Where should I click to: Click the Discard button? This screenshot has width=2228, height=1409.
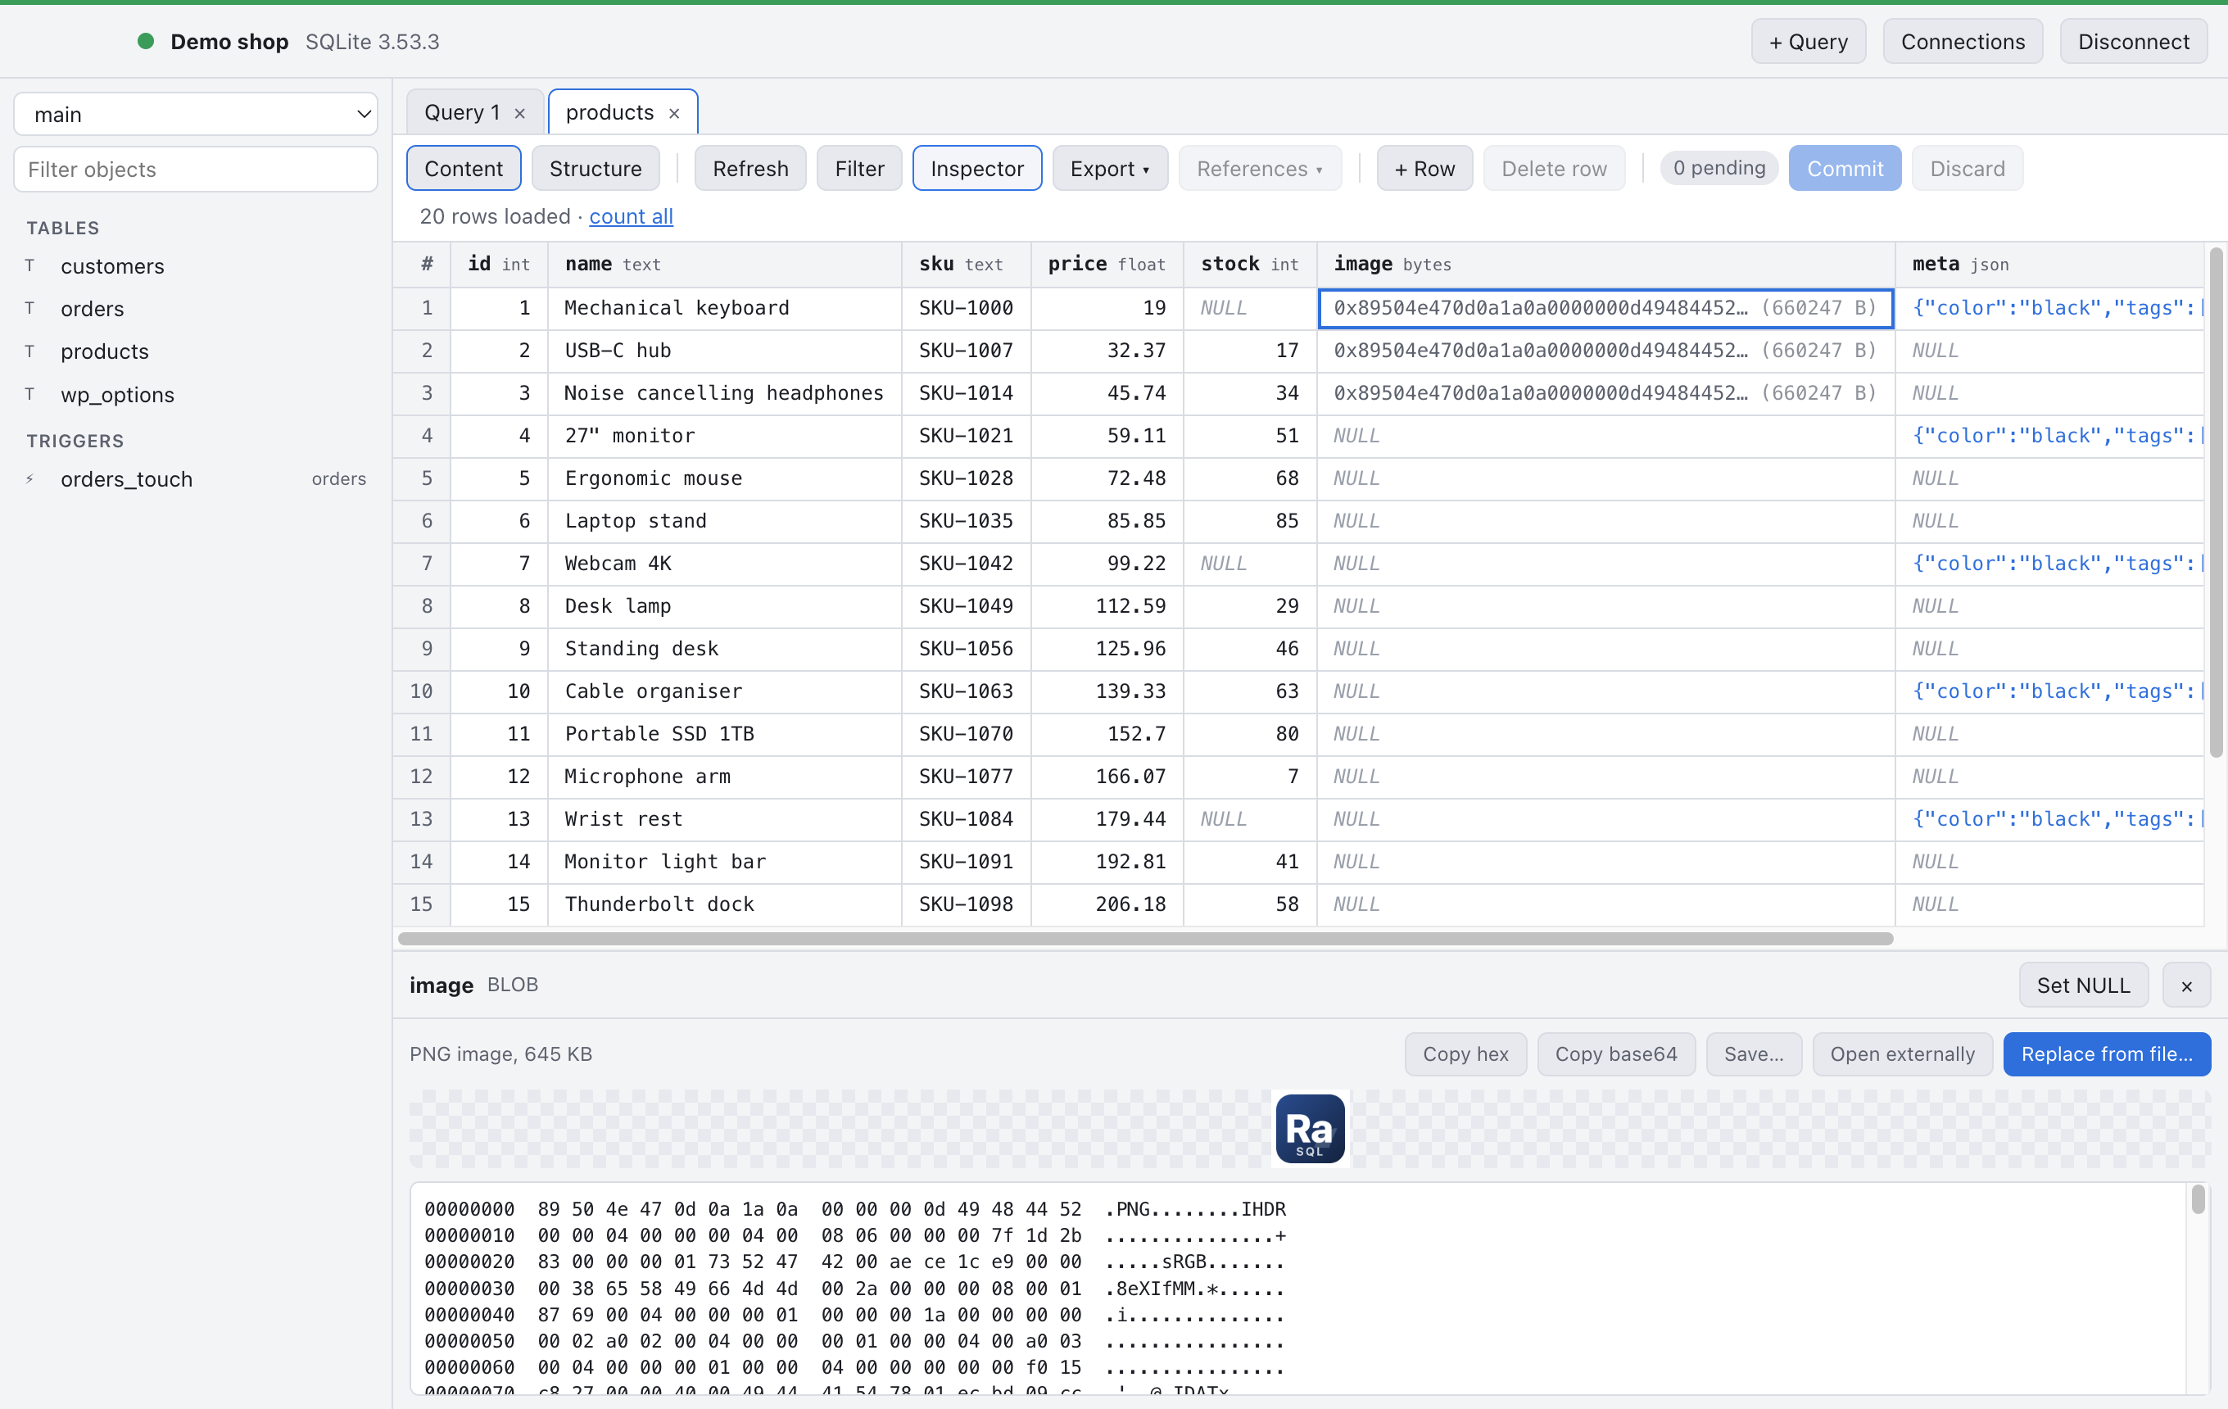click(1967, 169)
